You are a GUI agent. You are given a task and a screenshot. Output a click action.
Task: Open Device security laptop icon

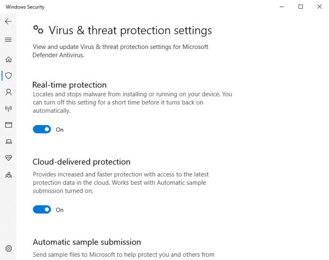[8, 141]
